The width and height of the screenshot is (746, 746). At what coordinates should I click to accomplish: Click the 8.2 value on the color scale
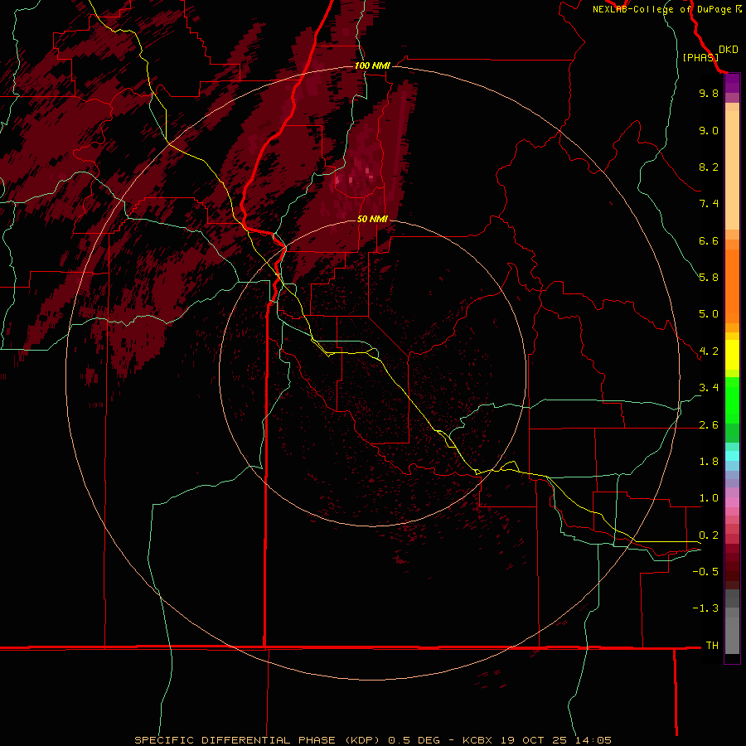709,167
